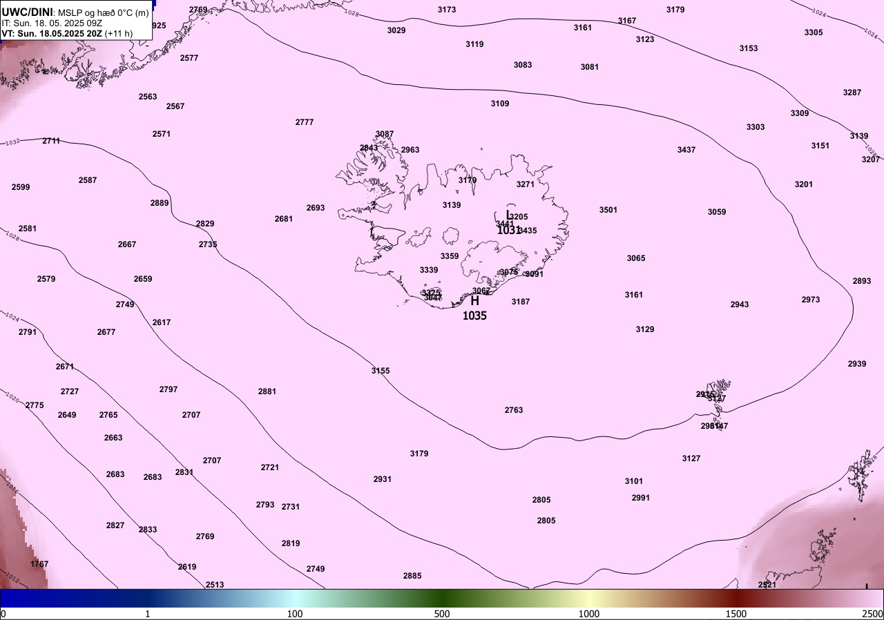
Task: Click the height value 3501 east of Iceland
Action: point(608,210)
